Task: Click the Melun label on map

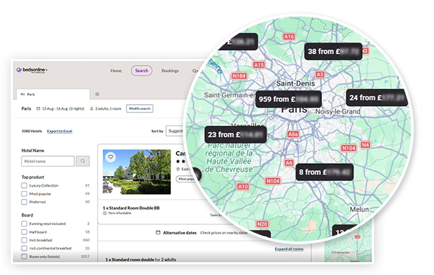Action: click(x=359, y=209)
